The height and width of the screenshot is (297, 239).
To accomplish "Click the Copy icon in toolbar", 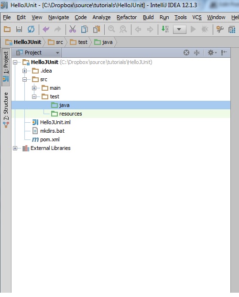I will [x=85, y=29].
